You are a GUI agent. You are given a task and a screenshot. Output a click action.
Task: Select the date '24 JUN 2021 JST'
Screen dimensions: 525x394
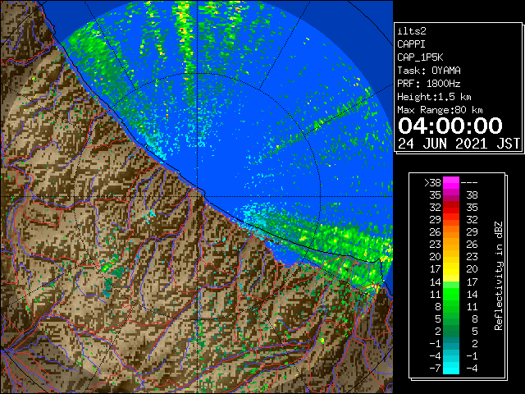(x=459, y=144)
